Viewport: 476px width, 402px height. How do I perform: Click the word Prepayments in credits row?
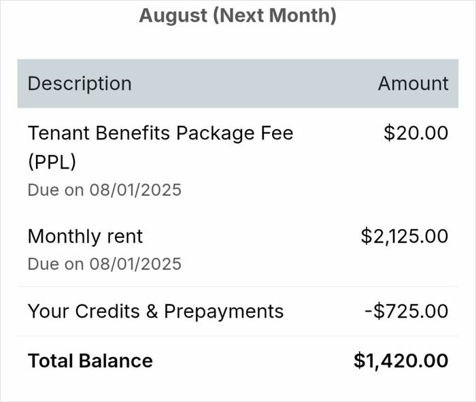coord(224,312)
